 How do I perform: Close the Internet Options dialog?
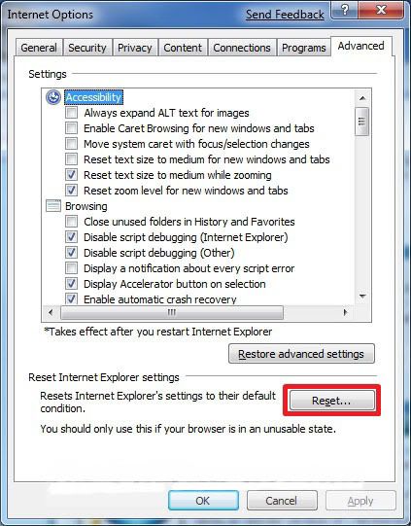click(381, 11)
